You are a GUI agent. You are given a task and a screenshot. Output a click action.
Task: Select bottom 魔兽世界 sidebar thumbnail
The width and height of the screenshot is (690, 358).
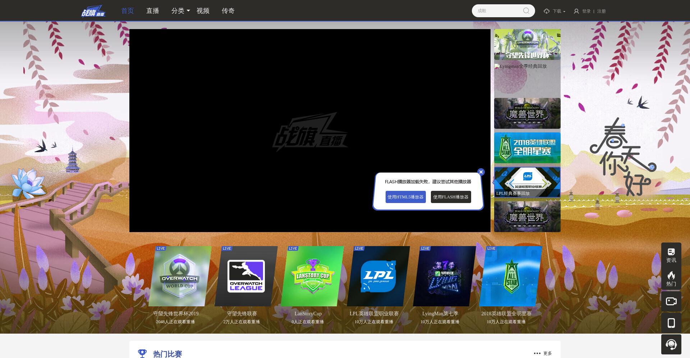527,217
